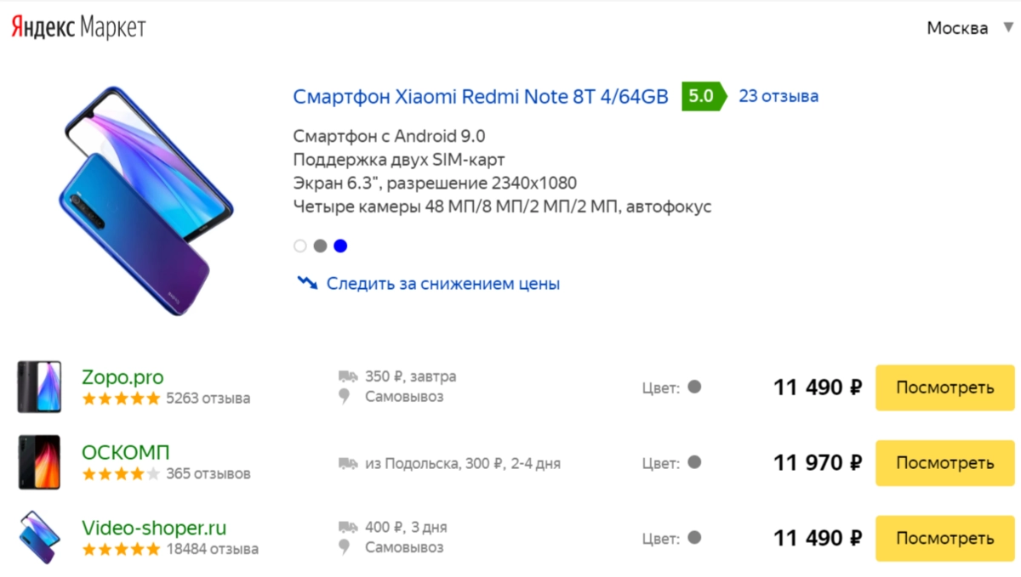Click the price-drop tracking arrow icon

(x=306, y=283)
